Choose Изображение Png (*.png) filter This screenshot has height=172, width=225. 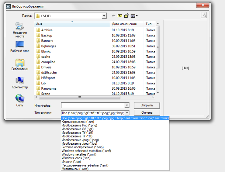pyautogui.click(x=115, y=126)
